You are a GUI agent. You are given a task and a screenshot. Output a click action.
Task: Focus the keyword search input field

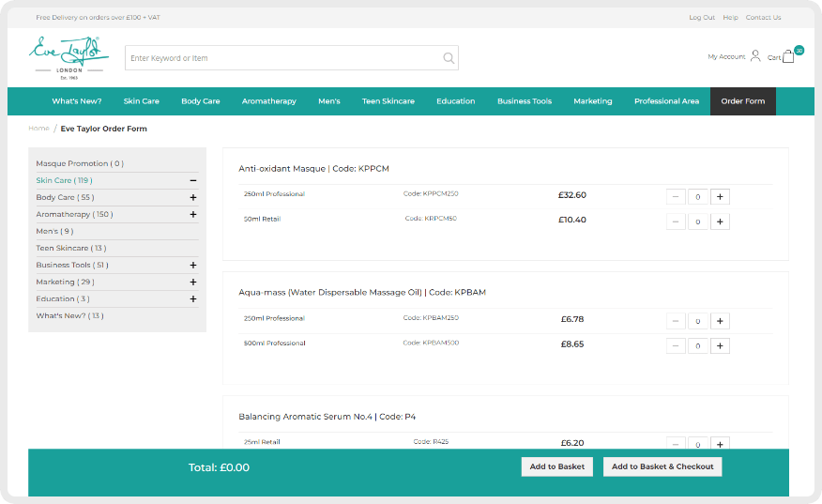[x=282, y=58]
